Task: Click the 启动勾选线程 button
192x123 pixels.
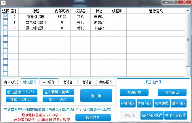Action: point(152,115)
